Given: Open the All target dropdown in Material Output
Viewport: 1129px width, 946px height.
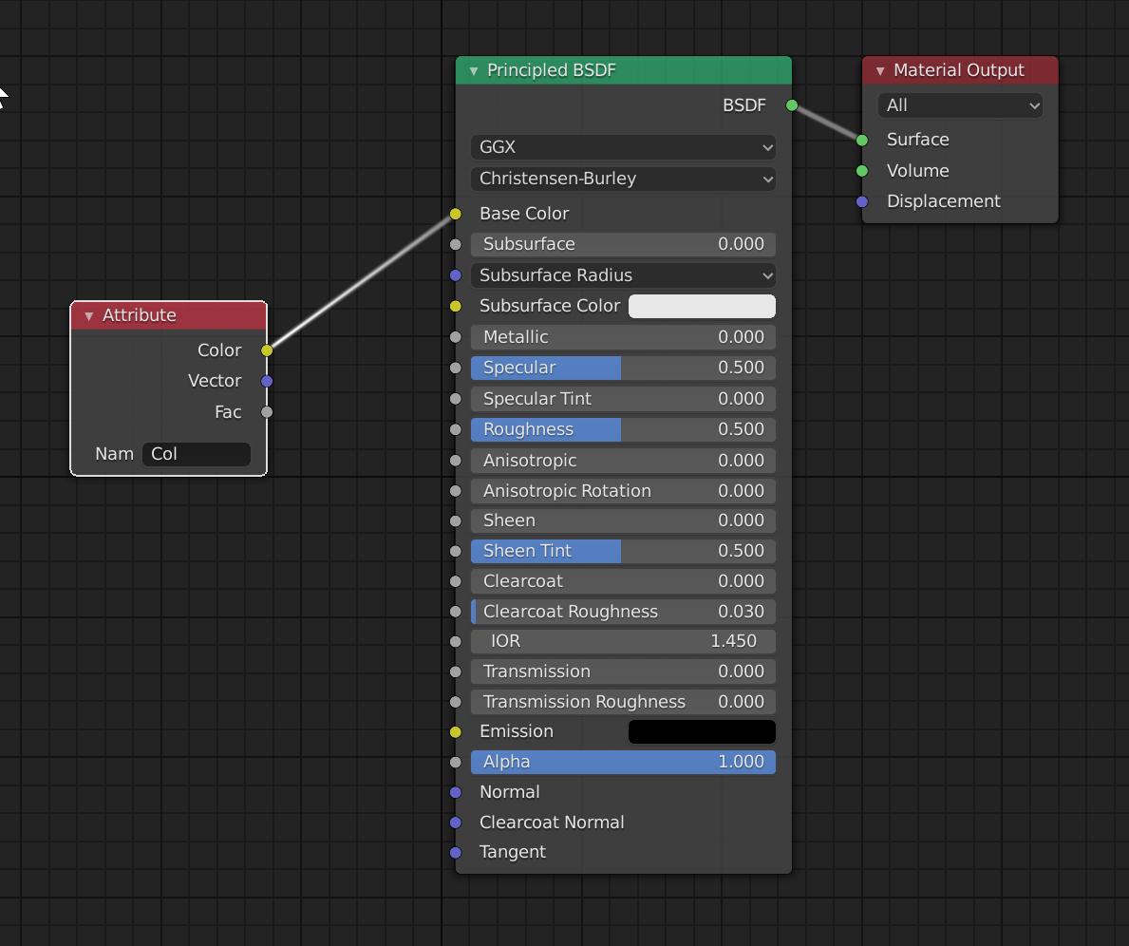Looking at the screenshot, I should tap(960, 105).
